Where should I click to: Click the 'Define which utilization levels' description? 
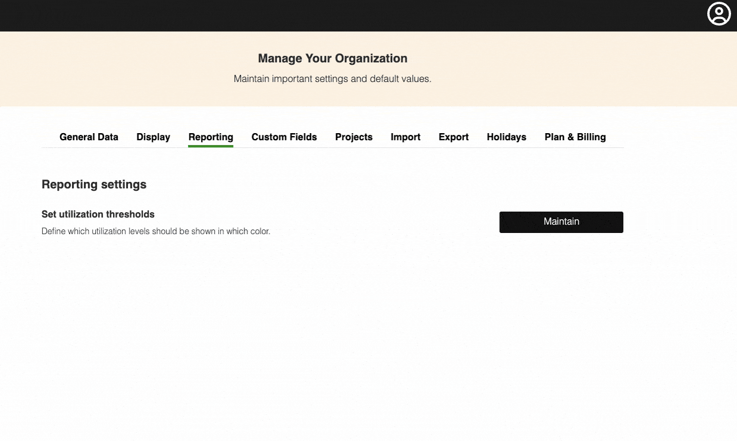(x=156, y=231)
